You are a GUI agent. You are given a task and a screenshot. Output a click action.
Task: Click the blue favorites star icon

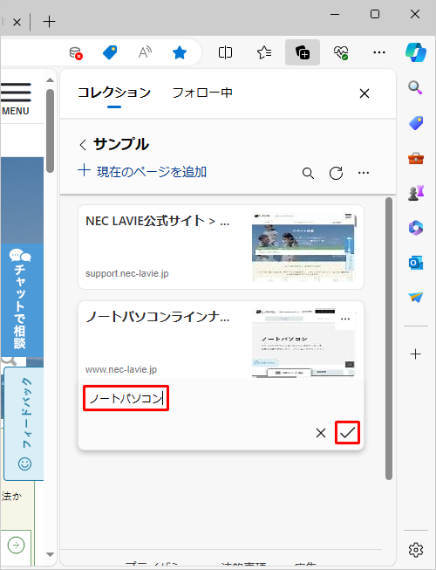click(180, 52)
